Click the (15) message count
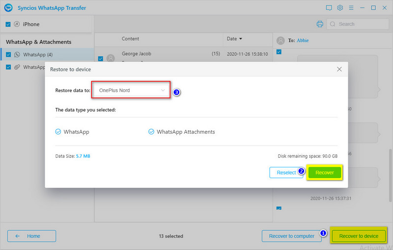The width and height of the screenshot is (393, 250). (x=216, y=54)
